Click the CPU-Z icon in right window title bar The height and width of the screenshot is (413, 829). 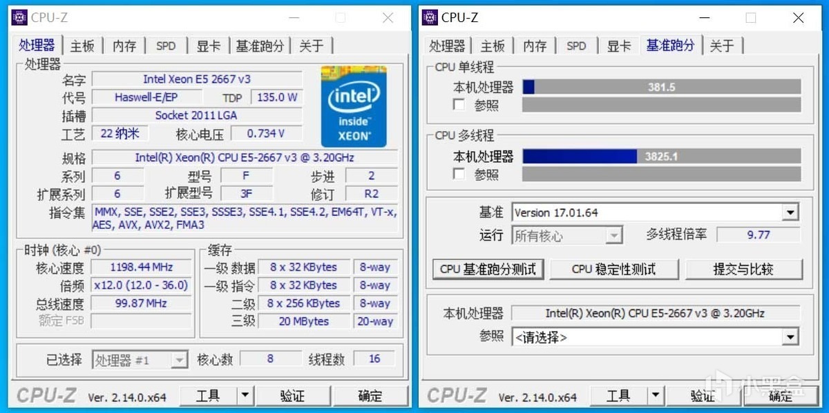(430, 18)
